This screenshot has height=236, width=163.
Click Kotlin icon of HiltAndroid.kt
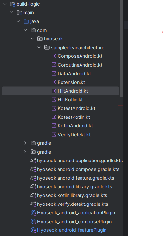pos(54,91)
